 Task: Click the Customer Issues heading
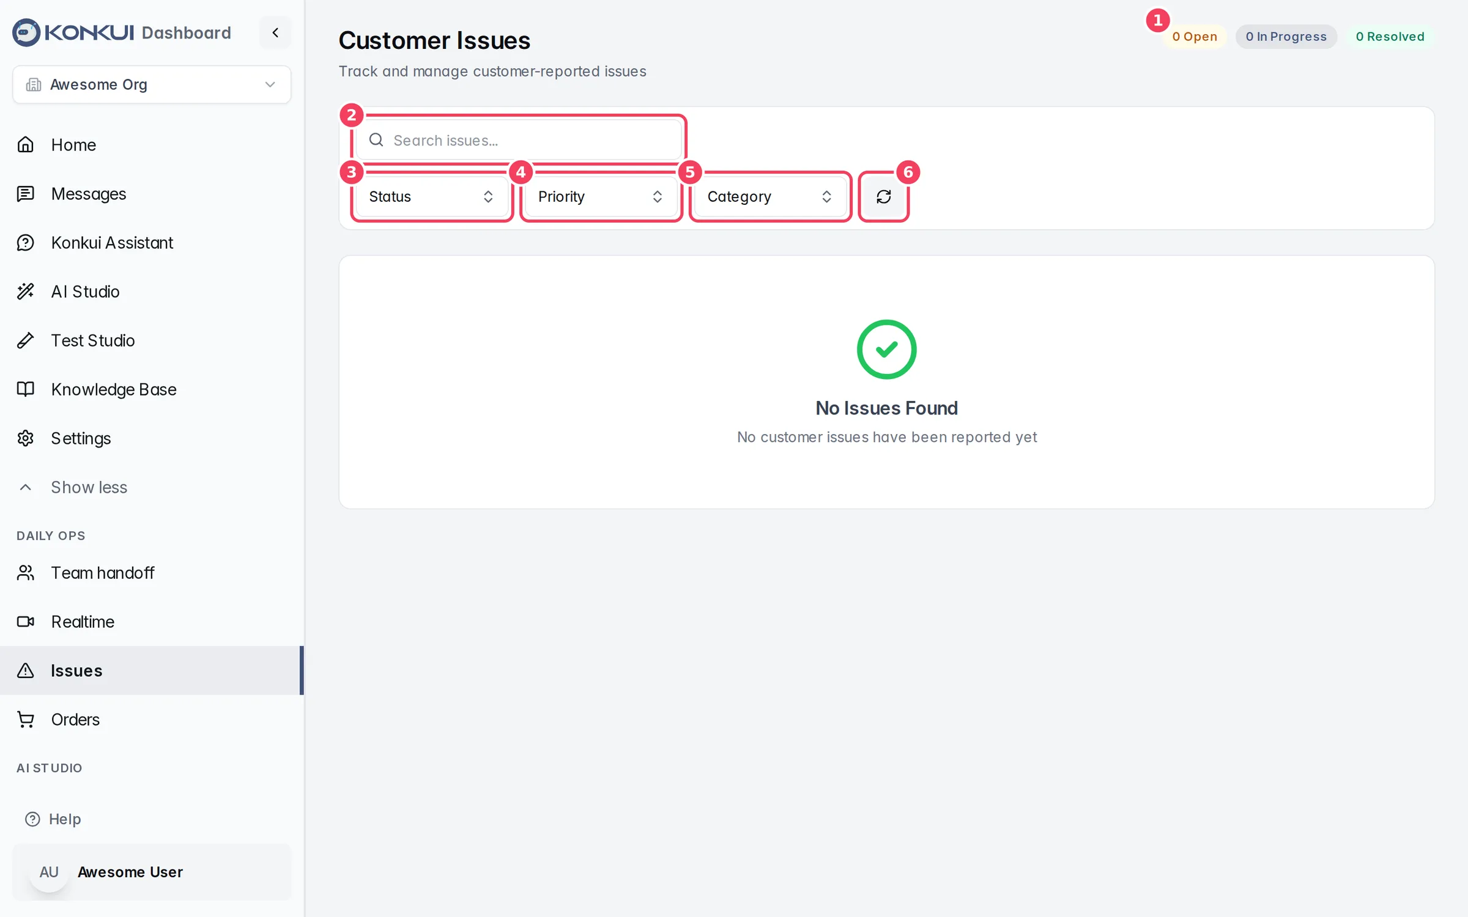pyautogui.click(x=434, y=40)
